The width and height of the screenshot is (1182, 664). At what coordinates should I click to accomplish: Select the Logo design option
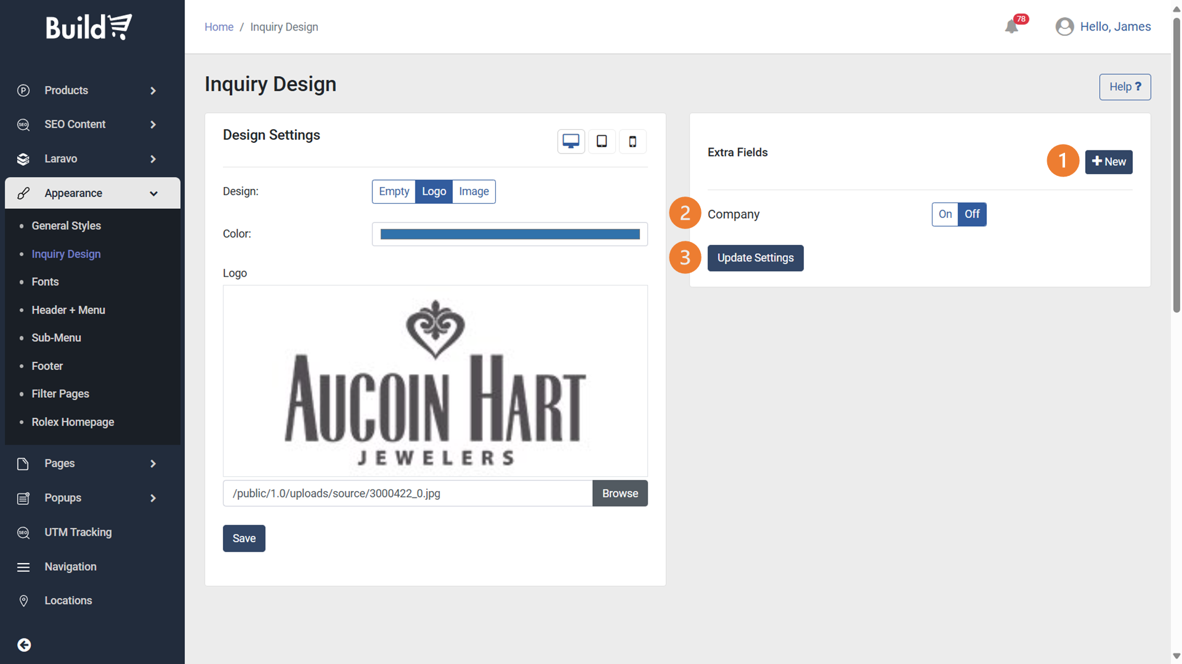coord(434,191)
